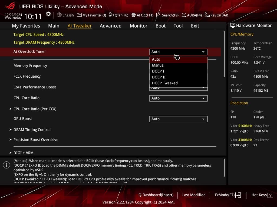
Task: Go to the Advanced tab
Action: click(111, 26)
